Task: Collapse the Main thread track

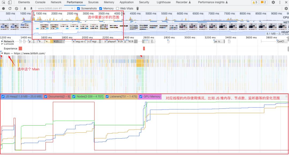Action: 2,53
